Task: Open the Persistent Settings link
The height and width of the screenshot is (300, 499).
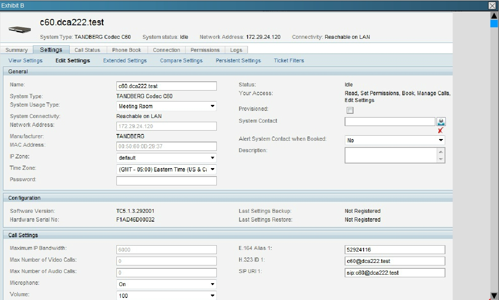Action: (x=238, y=61)
